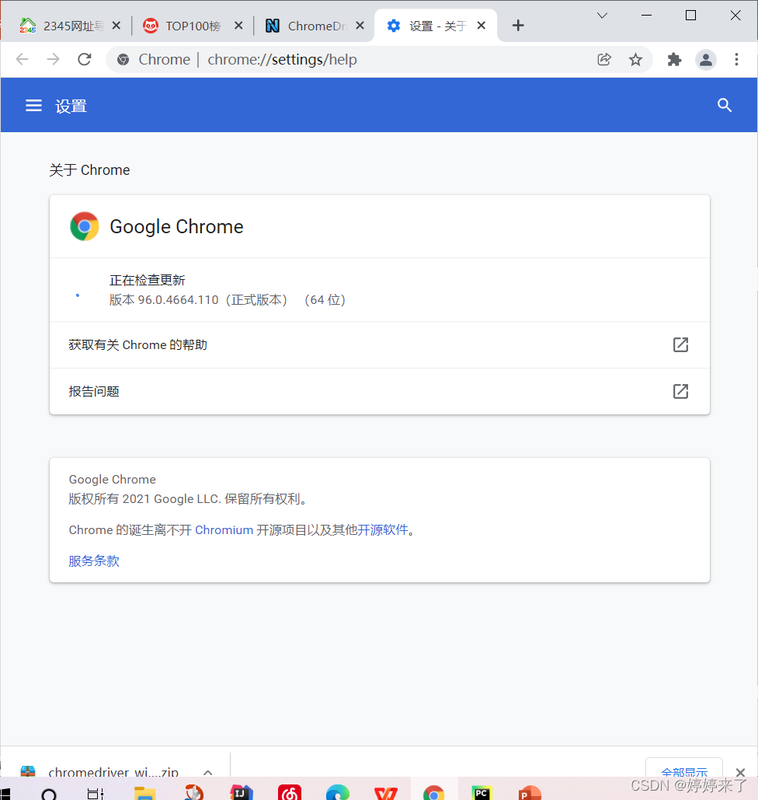Click the 正在检查更新 status text

pyautogui.click(x=147, y=280)
